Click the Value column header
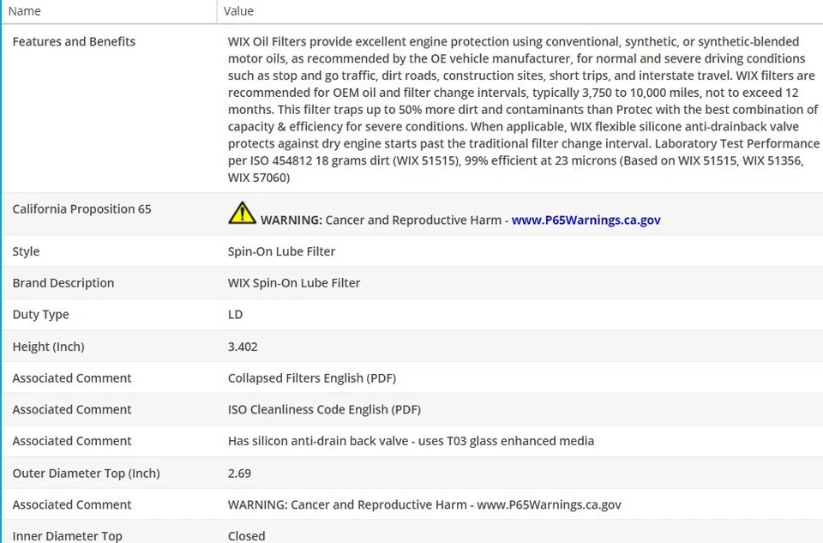This screenshot has height=543, width=823. [238, 11]
